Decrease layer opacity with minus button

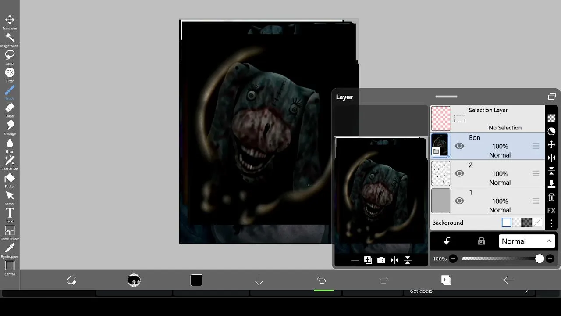[x=453, y=259]
